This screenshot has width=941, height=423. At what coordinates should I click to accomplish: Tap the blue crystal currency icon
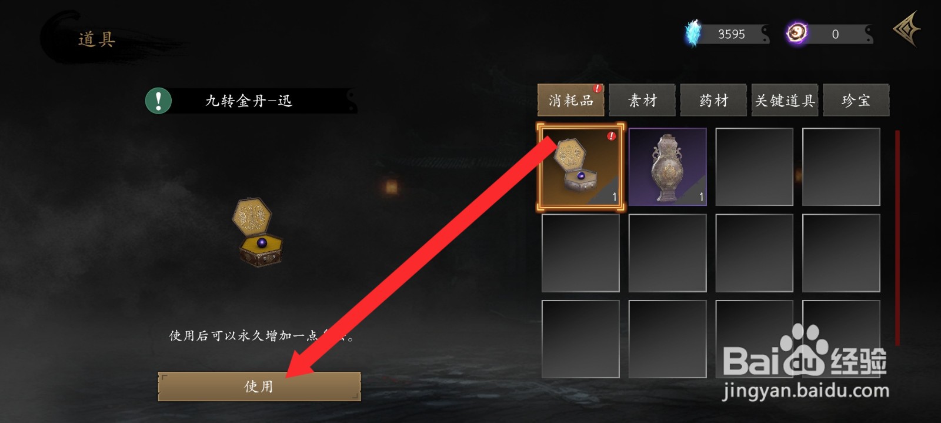click(x=694, y=34)
